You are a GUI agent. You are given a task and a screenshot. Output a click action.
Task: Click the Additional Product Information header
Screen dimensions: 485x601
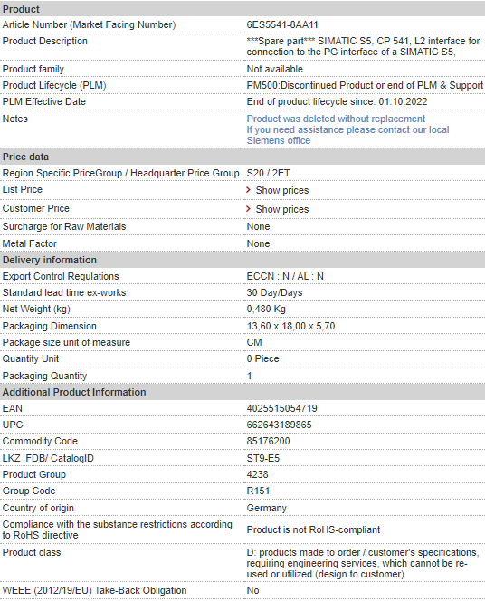click(242, 392)
